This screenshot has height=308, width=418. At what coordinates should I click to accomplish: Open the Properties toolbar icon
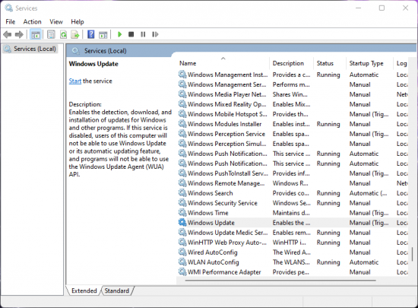(51, 34)
